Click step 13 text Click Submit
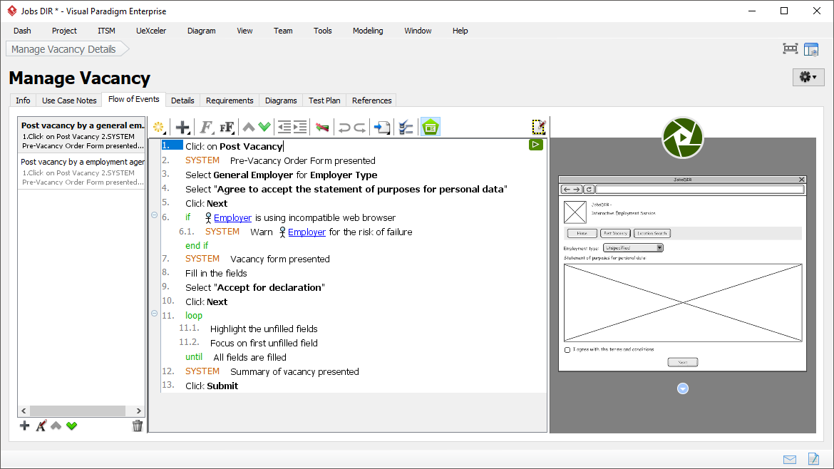Screen dimensions: 834x469 tap(212, 386)
